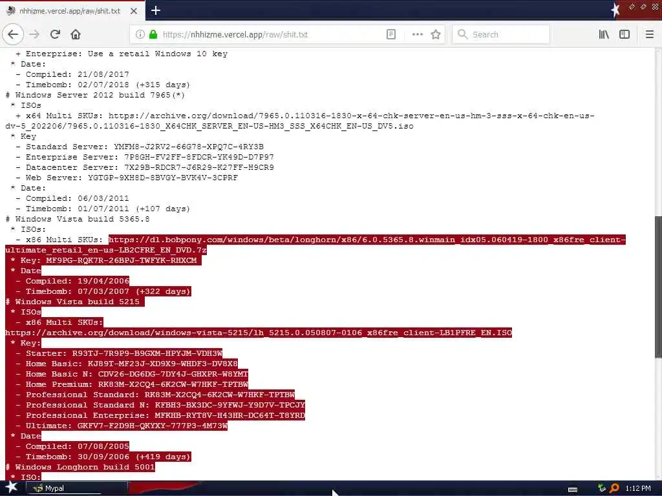Click the orange magnifier tray icon
The height and width of the screenshot is (496, 662).
coord(614,488)
